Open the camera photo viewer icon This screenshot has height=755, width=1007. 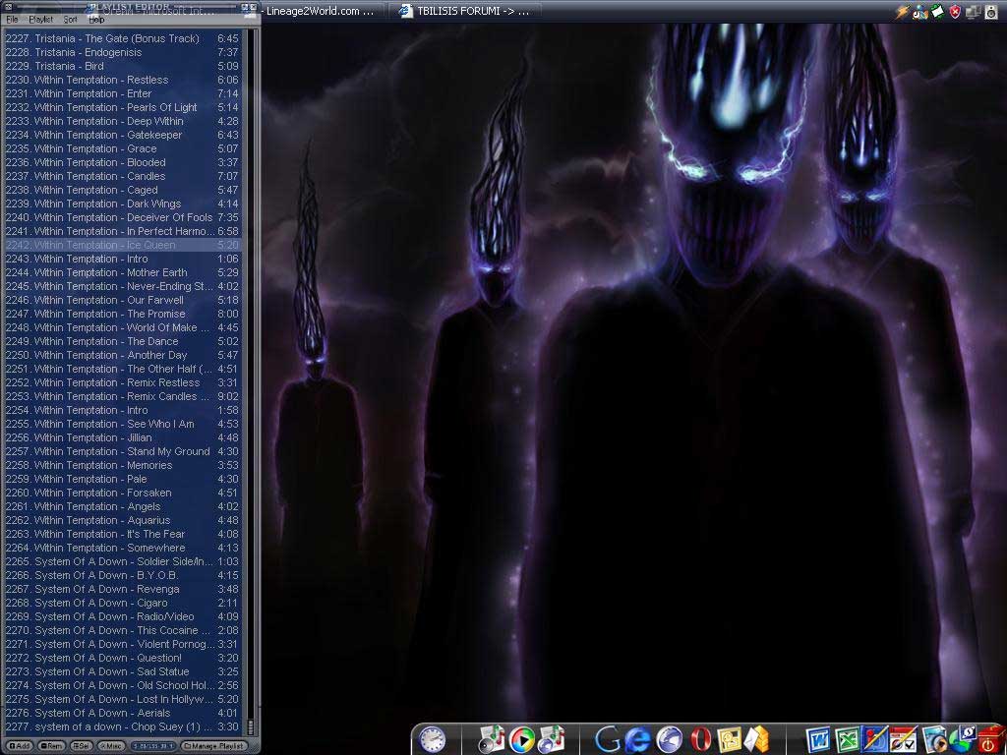(934, 740)
